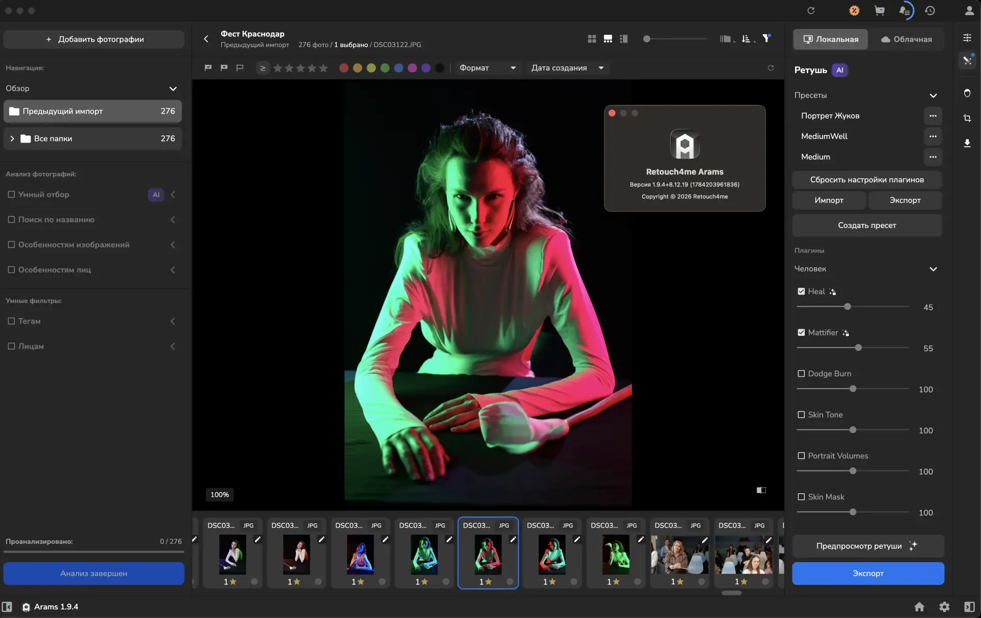Collapse the Человек plugins section
This screenshot has width=981, height=618.
pyautogui.click(x=933, y=269)
